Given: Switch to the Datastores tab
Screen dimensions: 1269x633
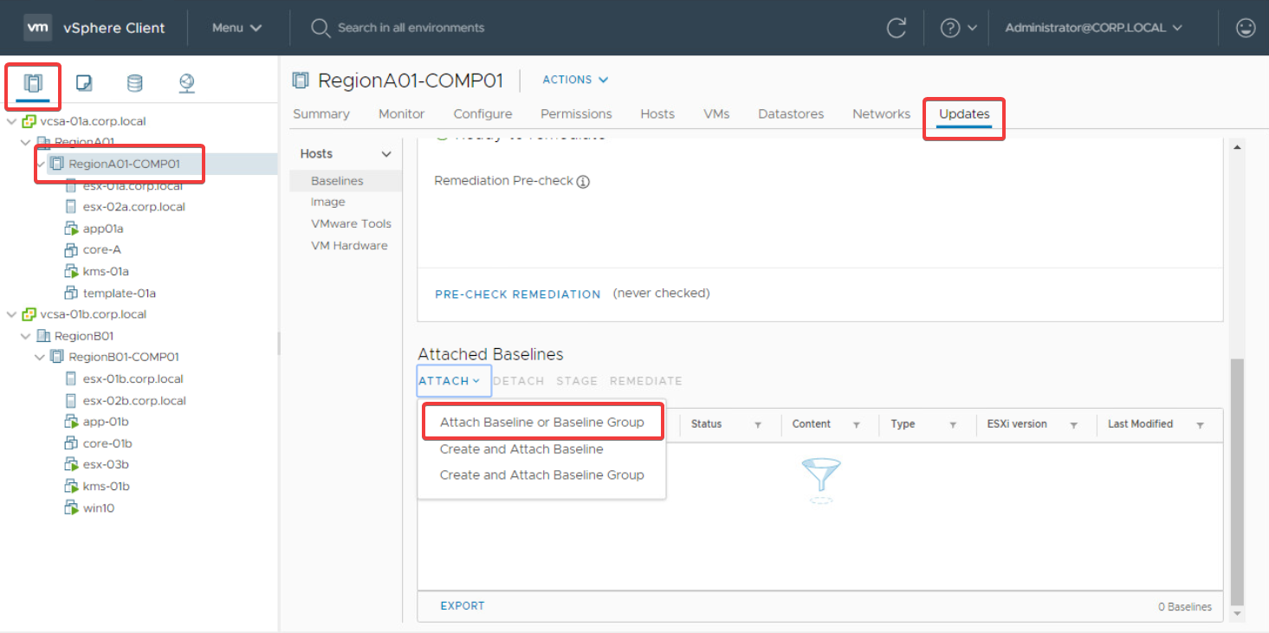Looking at the screenshot, I should [791, 114].
